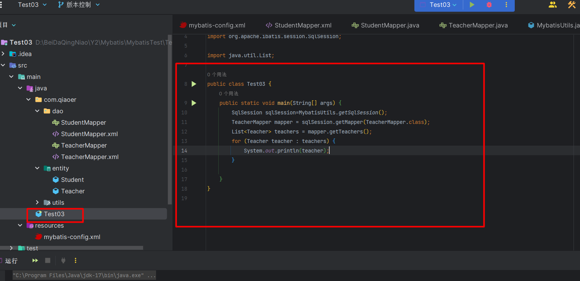Click the 'import java.util.List;' line
Screen dimensions: 580x281
tap(241, 55)
